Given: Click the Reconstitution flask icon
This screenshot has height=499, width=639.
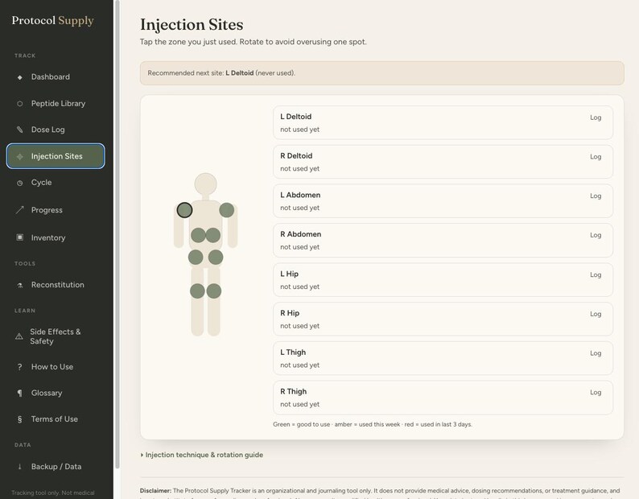Looking at the screenshot, I should click(19, 286).
